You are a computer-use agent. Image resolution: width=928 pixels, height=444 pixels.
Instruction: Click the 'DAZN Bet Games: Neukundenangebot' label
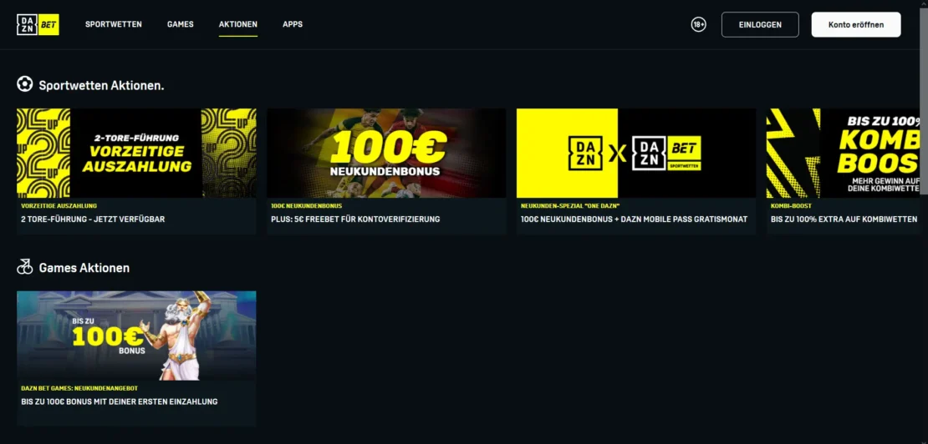click(x=79, y=389)
